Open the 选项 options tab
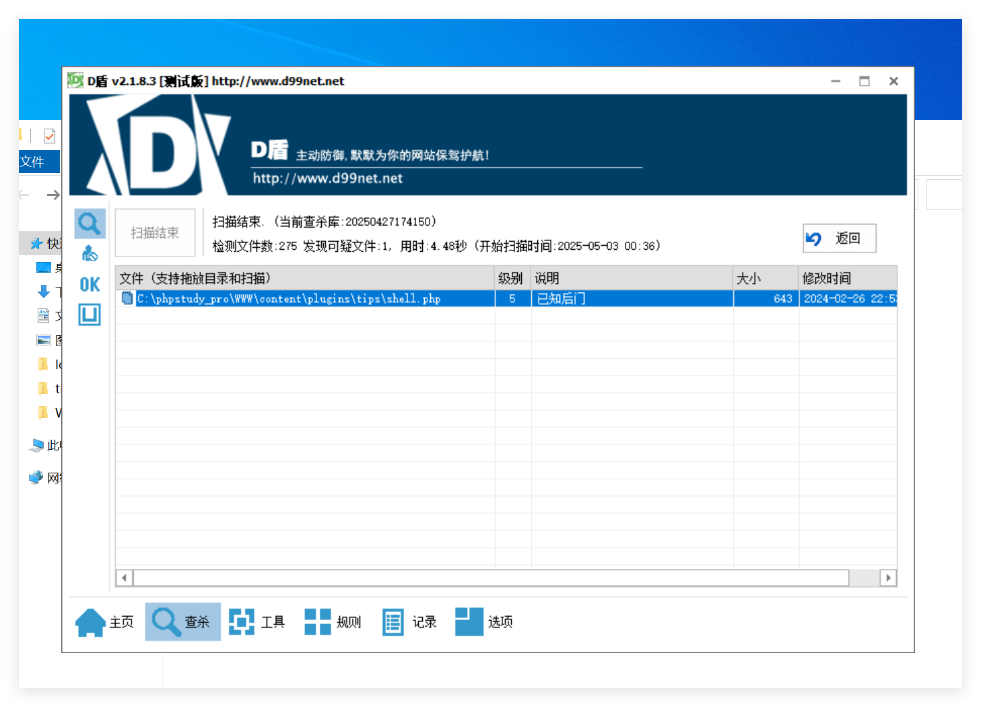This screenshot has width=981, height=707. click(x=484, y=622)
